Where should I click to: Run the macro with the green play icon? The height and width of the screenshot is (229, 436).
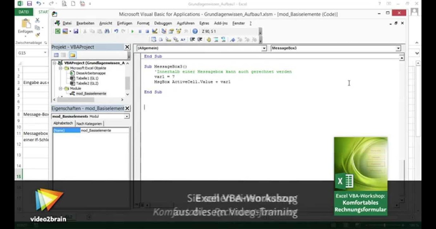tap(132, 31)
